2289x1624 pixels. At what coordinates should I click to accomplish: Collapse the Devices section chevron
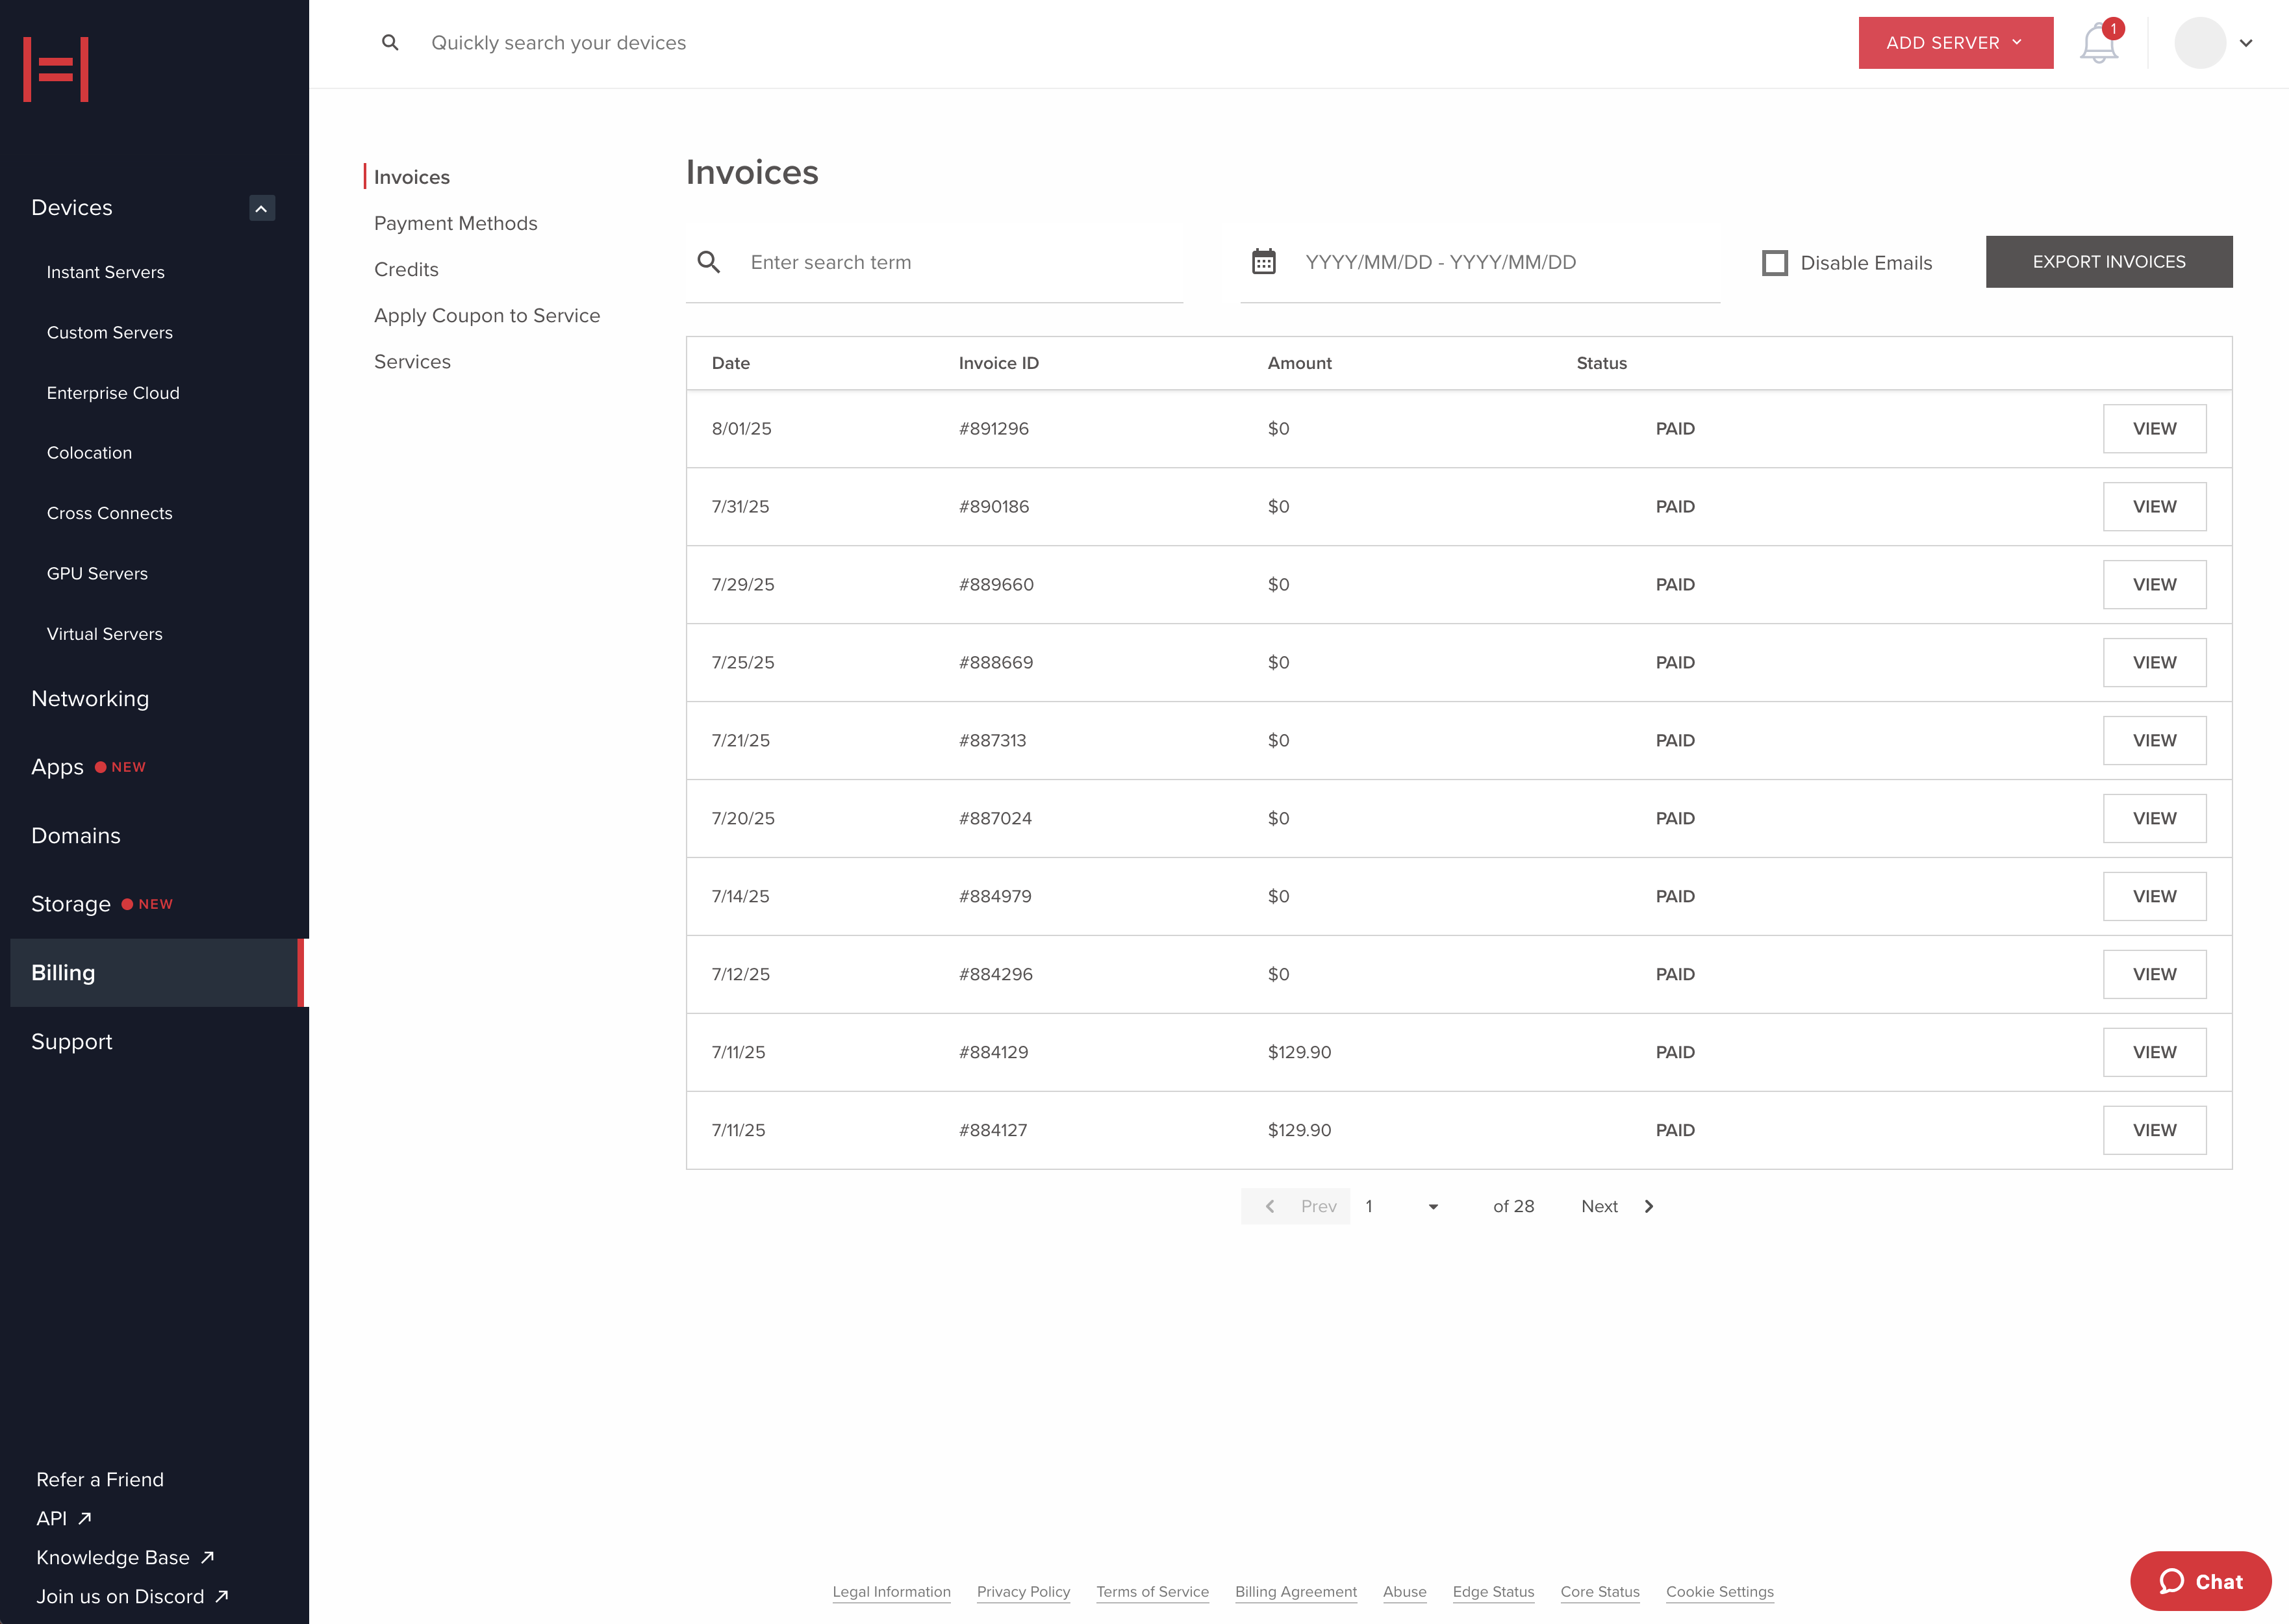click(x=261, y=208)
